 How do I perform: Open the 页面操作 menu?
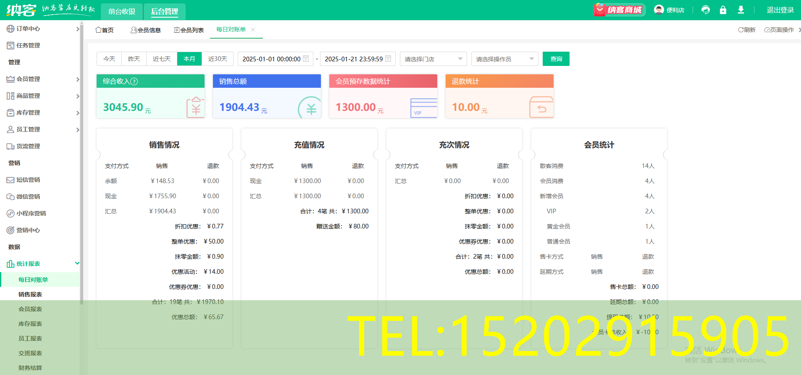coord(779,30)
